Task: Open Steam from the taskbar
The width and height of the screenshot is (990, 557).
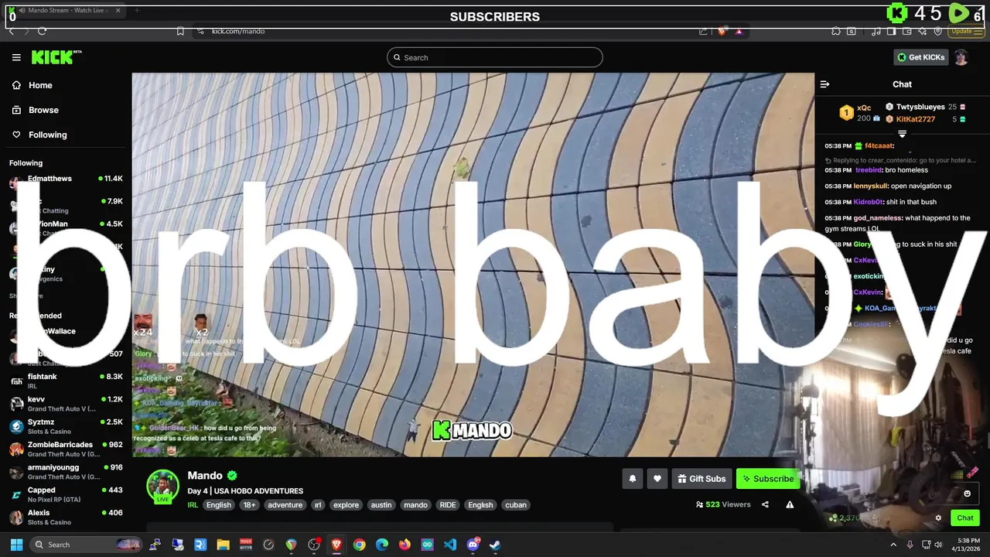Action: tap(495, 545)
